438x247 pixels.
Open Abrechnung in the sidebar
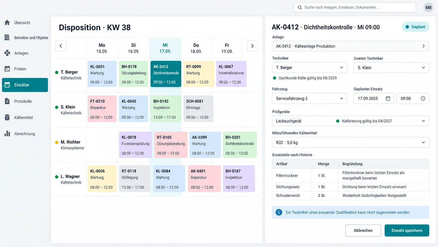pyautogui.click(x=25, y=134)
